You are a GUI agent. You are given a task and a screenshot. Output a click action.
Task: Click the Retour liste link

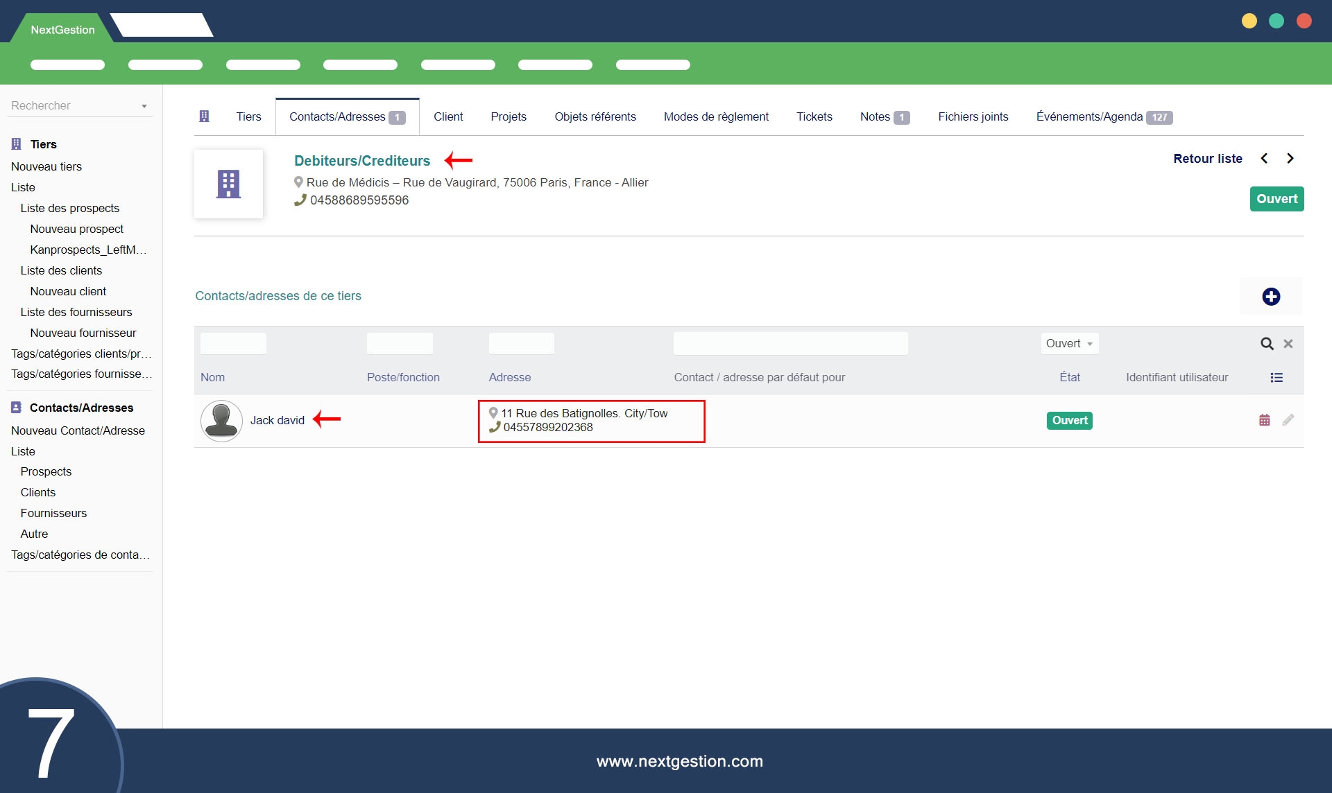point(1207,159)
